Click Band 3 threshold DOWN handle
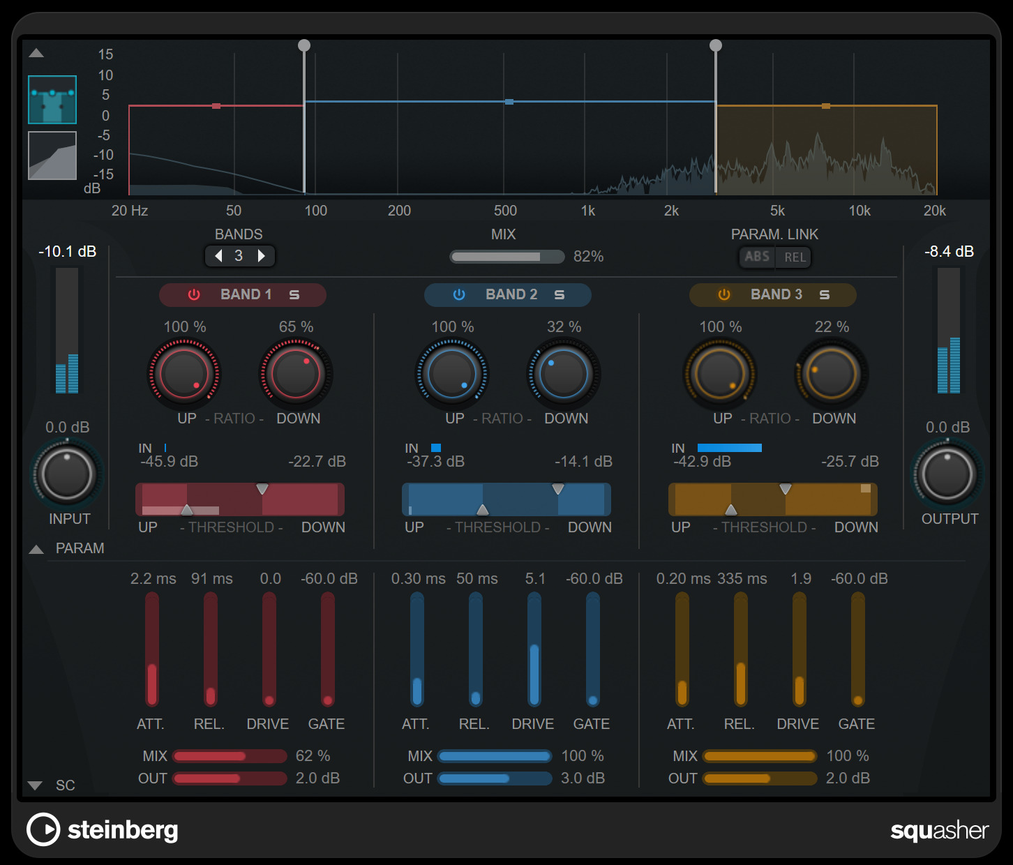This screenshot has height=865, width=1013. coord(786,489)
